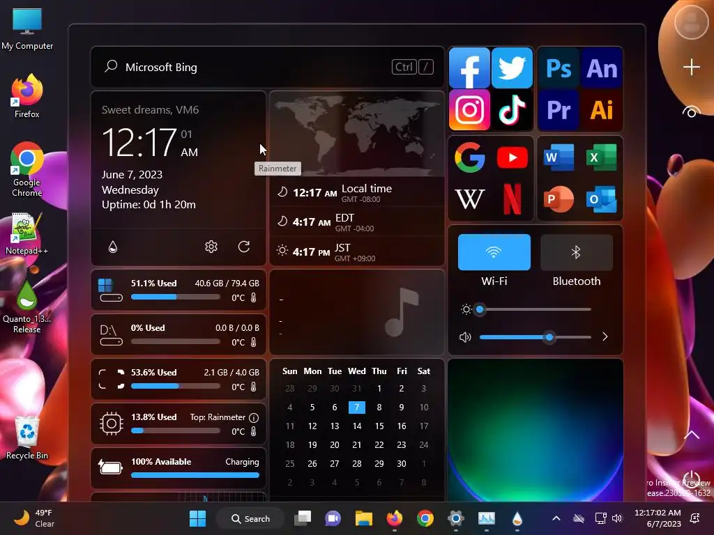Click the plus icon on right sidebar
Viewport: 714px width, 535px height.
691,67
